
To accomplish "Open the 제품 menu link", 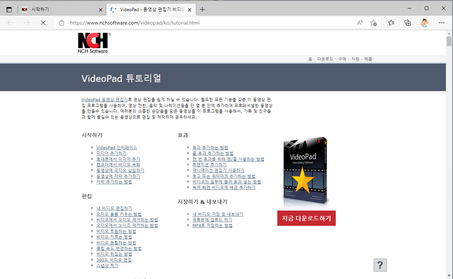I will point(368,59).
